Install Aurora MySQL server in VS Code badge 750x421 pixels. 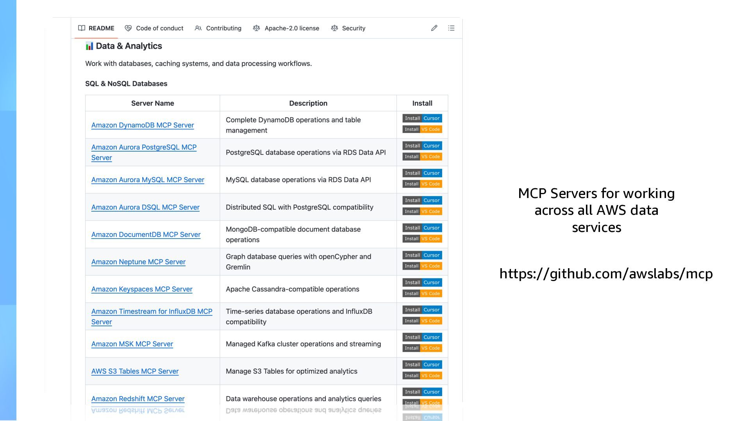[422, 184]
